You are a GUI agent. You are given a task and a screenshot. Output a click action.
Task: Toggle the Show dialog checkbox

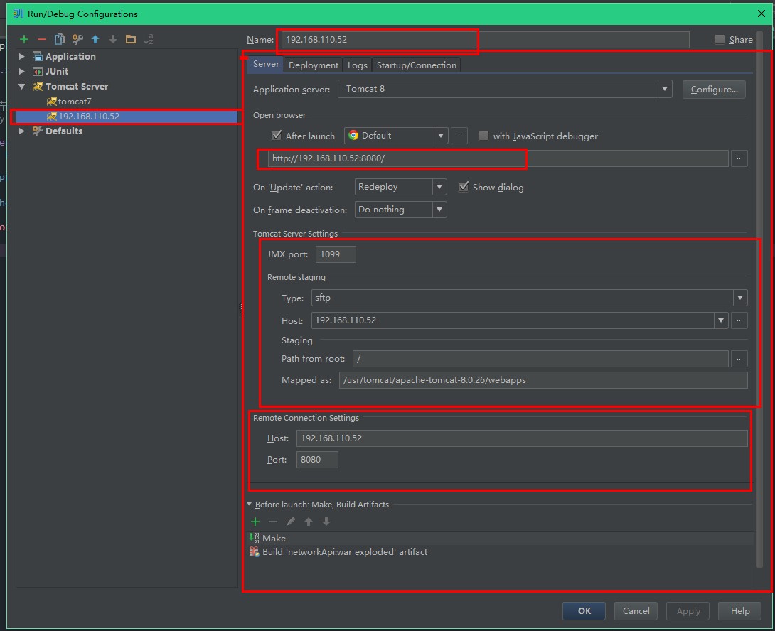pos(463,187)
